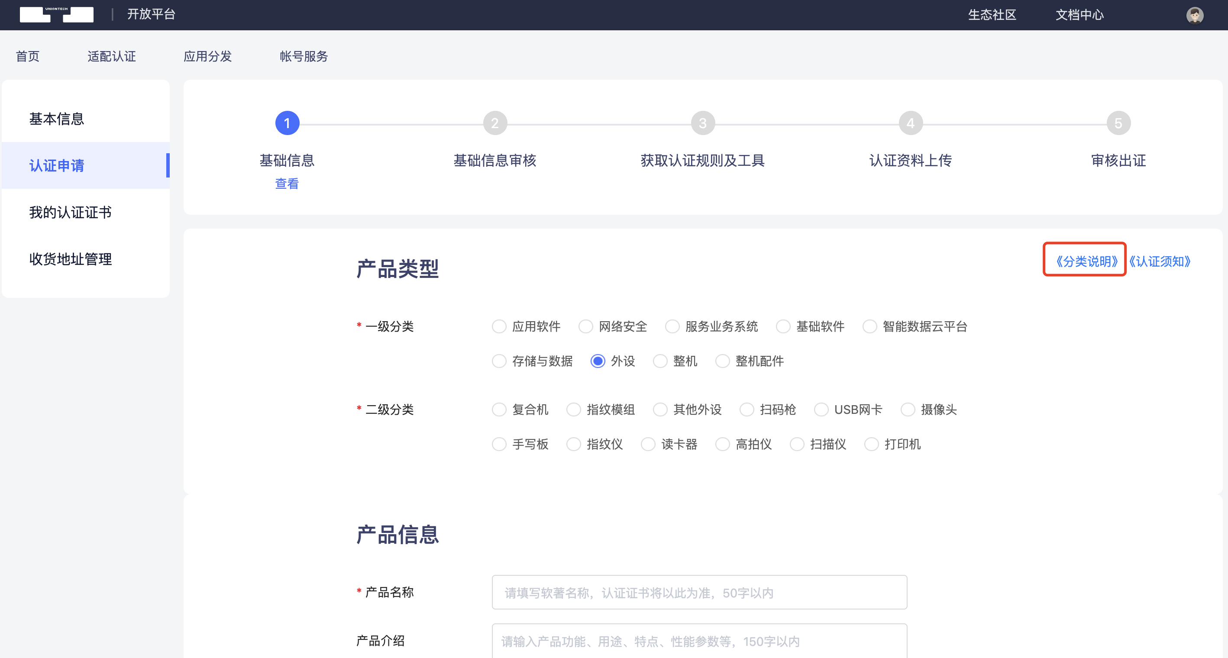
Task: Choose 网络安全 category option
Action: click(585, 326)
